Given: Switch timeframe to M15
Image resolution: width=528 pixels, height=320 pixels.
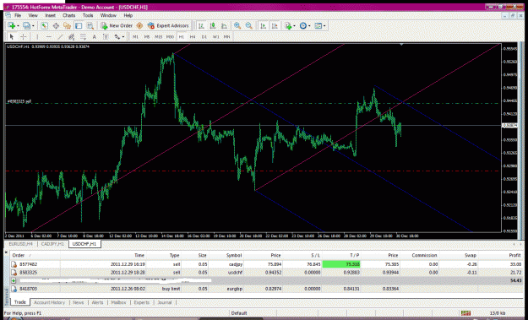Looking at the screenshot, I should (158, 36).
